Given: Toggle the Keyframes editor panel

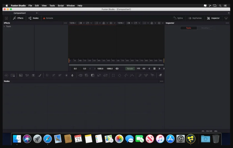Looking at the screenshot, I should pyautogui.click(x=195, y=18).
